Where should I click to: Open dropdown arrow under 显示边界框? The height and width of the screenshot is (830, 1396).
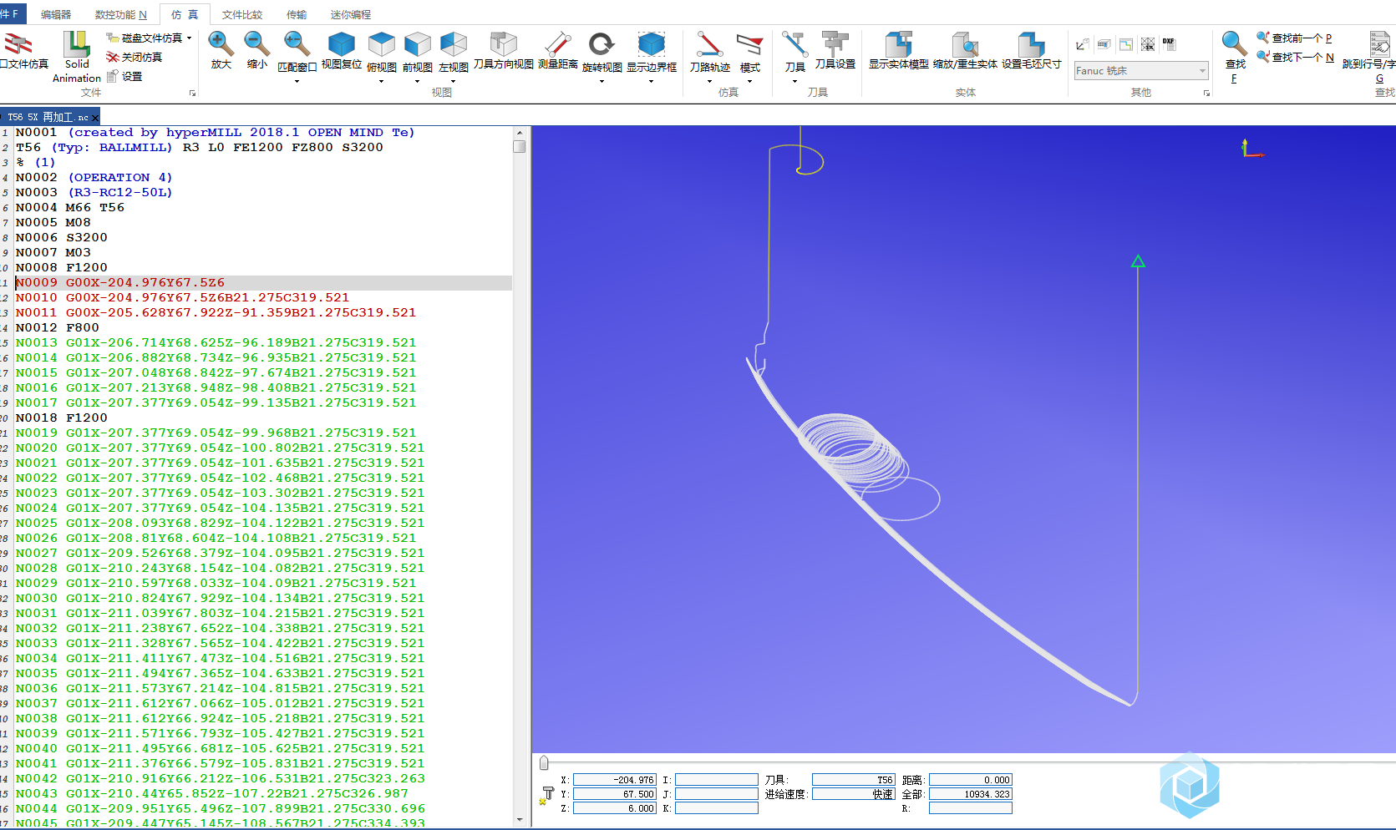coord(652,81)
